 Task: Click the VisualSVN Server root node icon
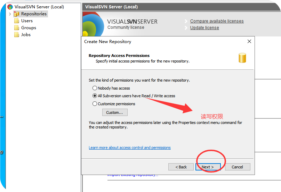(10, 7)
